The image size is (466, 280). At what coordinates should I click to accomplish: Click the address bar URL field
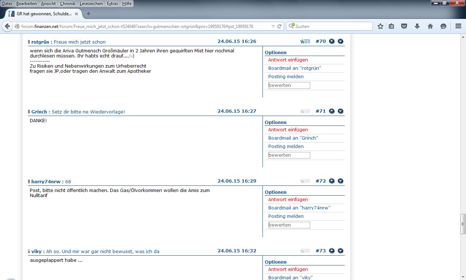coord(146,26)
